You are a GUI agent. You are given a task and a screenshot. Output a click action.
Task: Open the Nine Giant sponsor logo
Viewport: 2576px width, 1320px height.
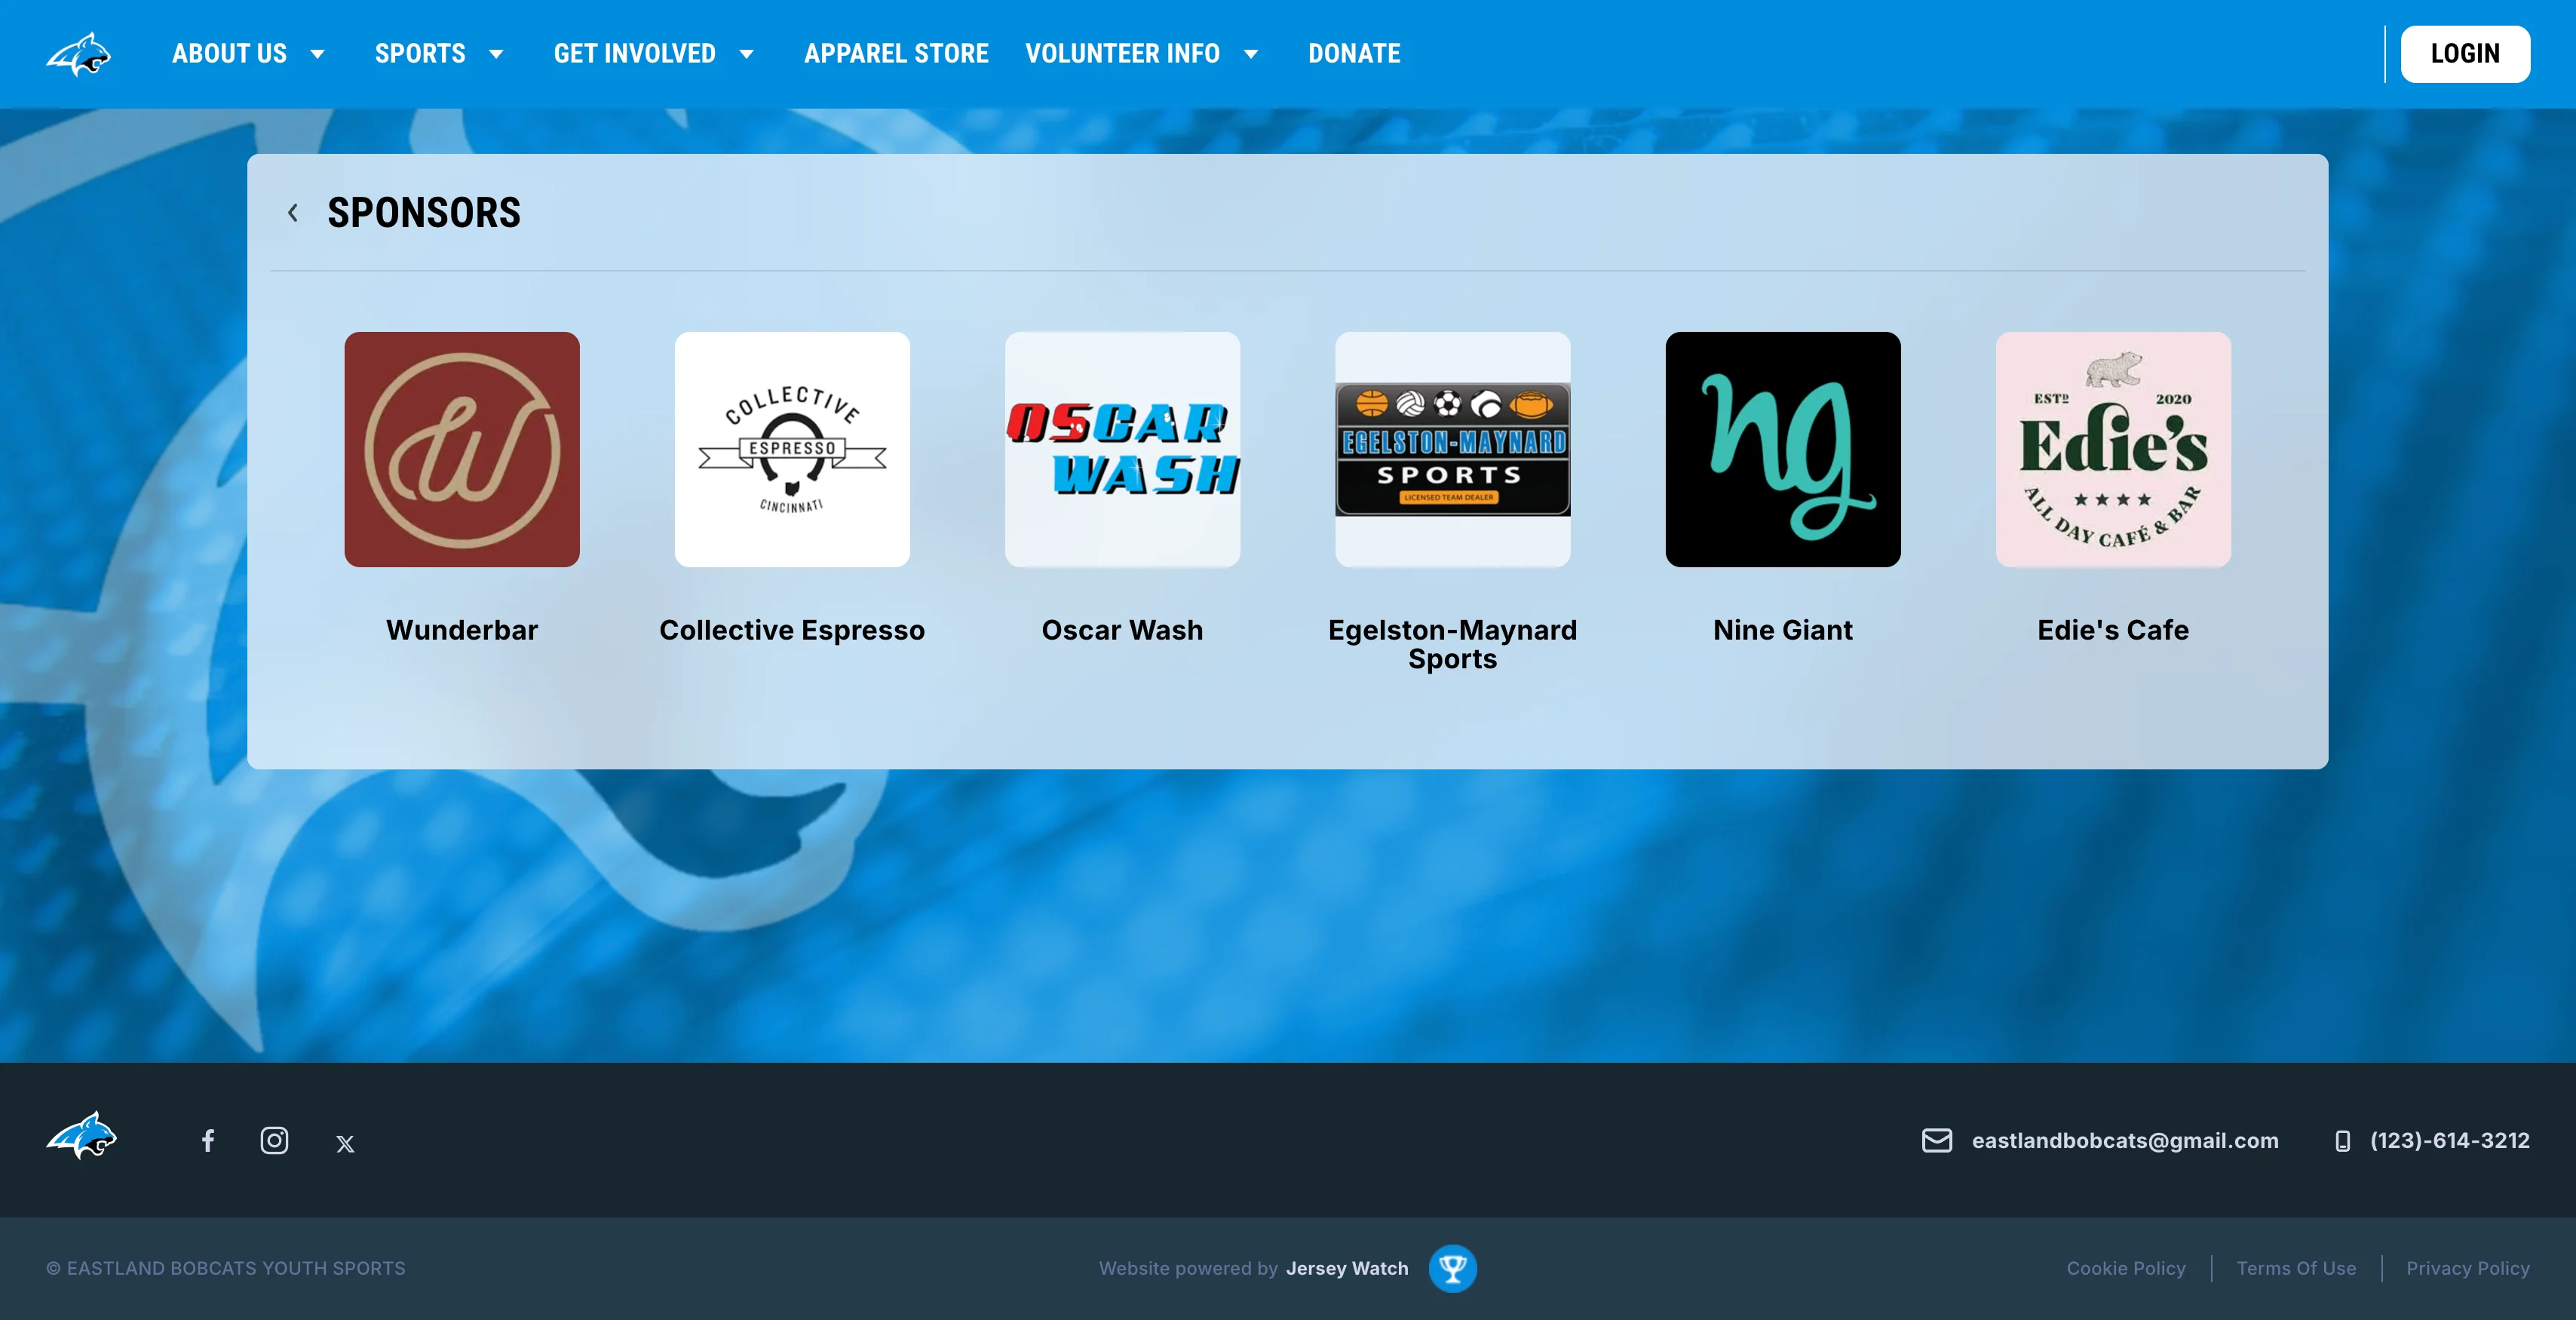click(1783, 450)
